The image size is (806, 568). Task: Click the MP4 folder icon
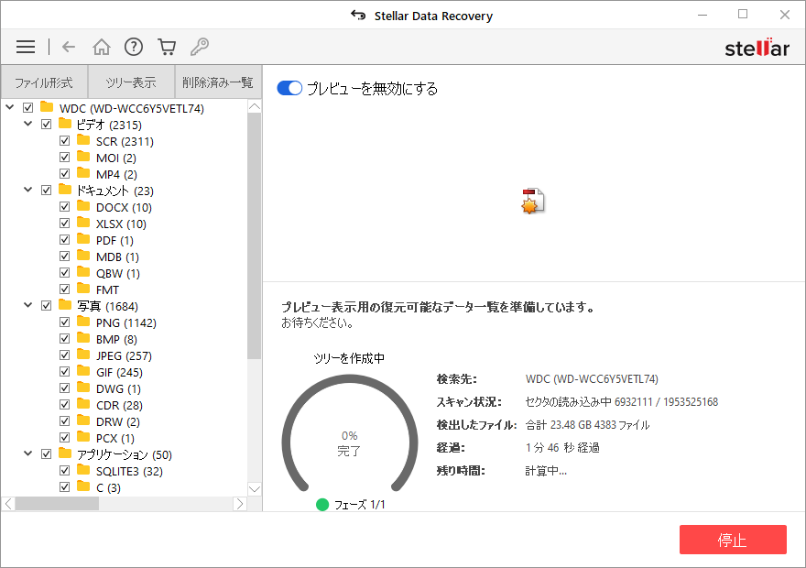tap(83, 173)
